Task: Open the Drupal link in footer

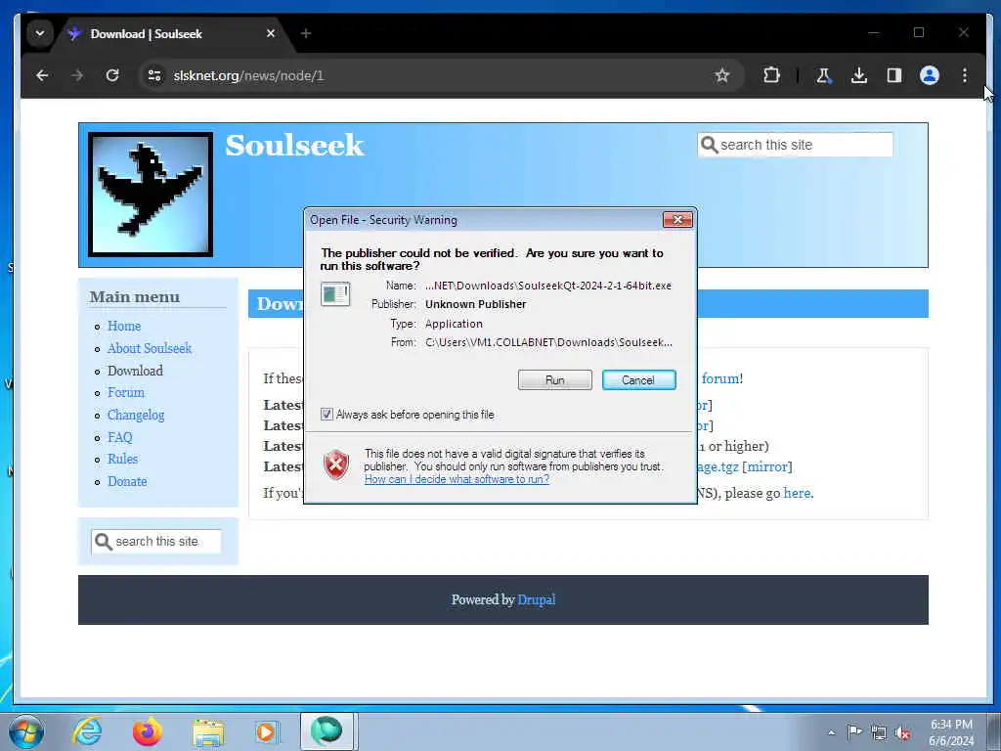Action: tap(537, 599)
